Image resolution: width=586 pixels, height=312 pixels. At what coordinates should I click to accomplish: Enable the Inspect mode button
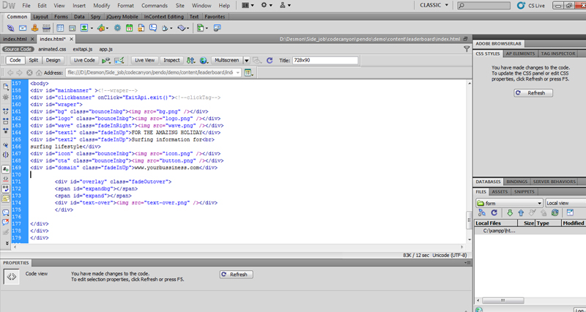click(x=172, y=60)
